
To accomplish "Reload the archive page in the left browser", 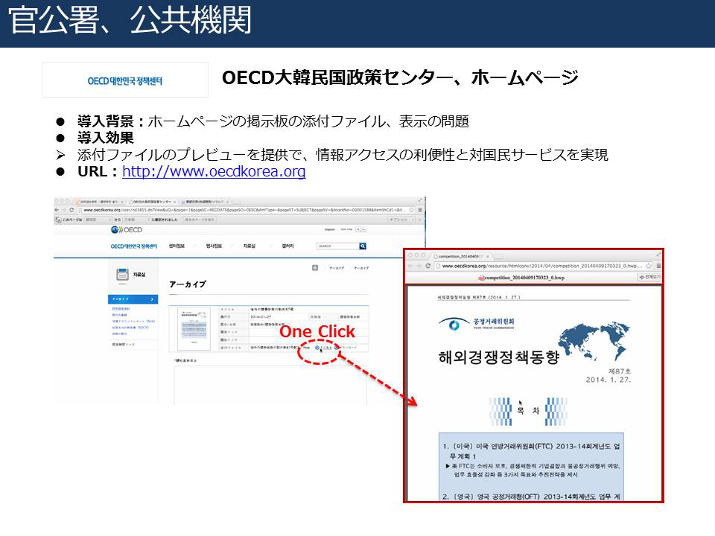I will click(71, 210).
